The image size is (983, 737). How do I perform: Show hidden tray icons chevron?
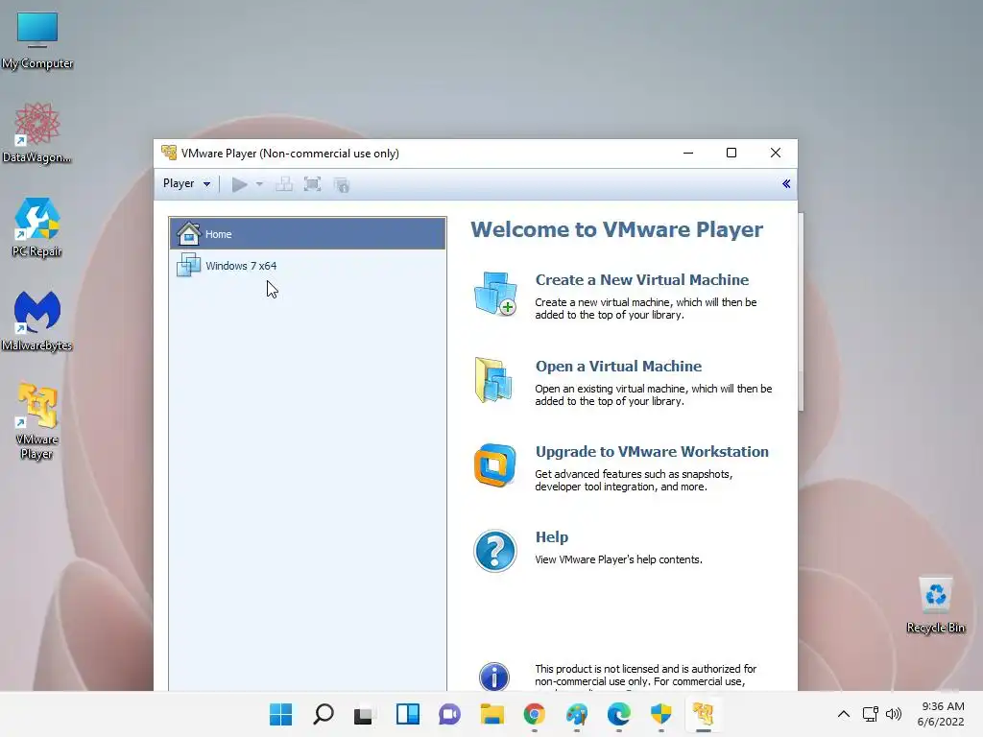pyautogui.click(x=844, y=714)
